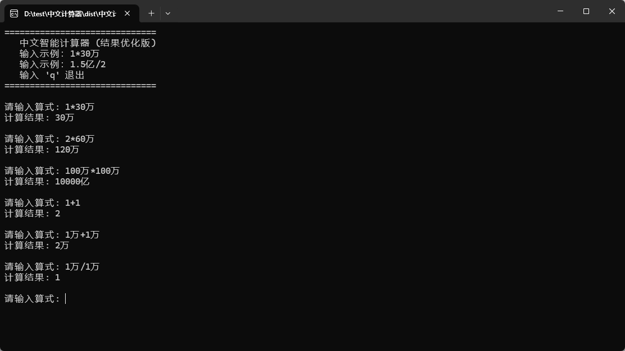625x351 pixels.
Task: Click the input line 请输入算式: 1万/1万
Action: click(52, 267)
